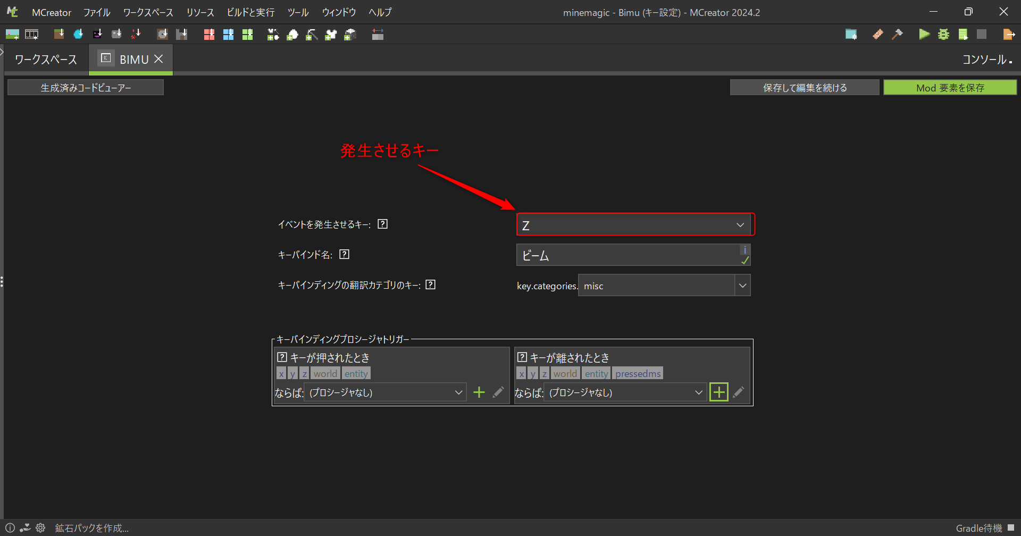Open help for キーバインディングの翻訳カテゴリのキー
Screen dimensions: 1021x536
430,284
